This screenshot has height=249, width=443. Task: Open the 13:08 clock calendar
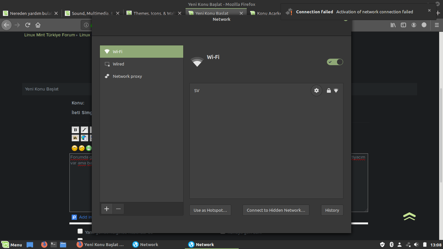coord(436,245)
